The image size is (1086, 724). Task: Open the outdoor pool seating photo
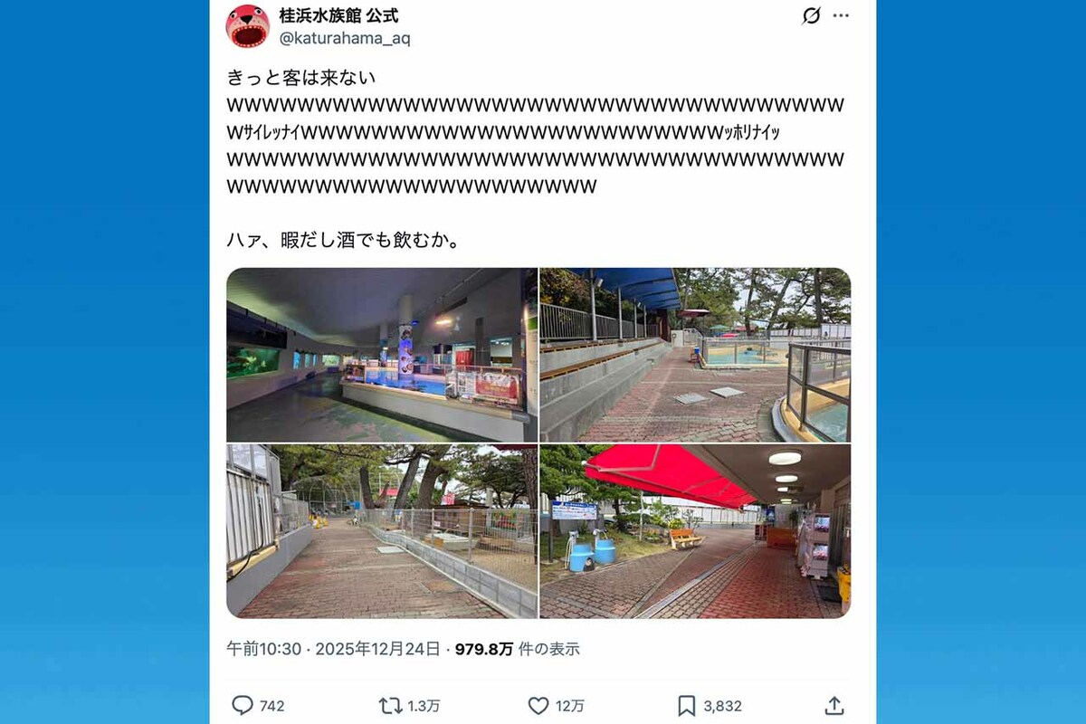695,355
